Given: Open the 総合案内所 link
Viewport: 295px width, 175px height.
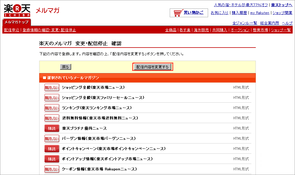Looking at the screenshot, I should (x=270, y=23).
